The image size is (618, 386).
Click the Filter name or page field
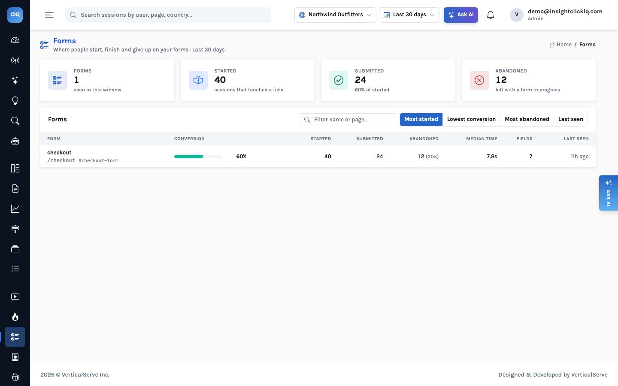click(348, 120)
